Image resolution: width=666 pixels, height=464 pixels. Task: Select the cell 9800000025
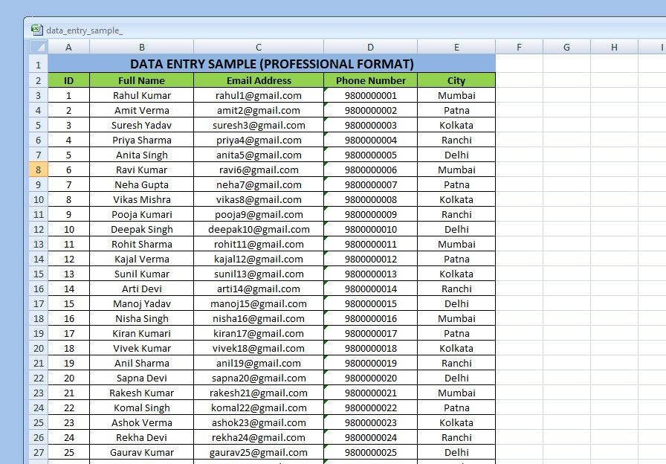pyautogui.click(x=370, y=452)
